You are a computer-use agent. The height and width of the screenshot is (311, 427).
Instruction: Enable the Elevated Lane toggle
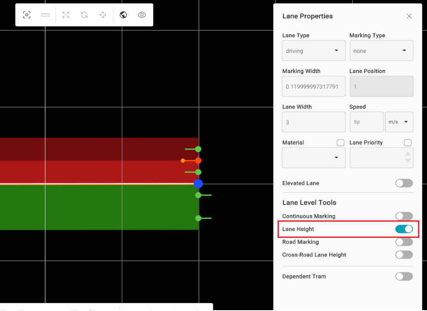pyautogui.click(x=404, y=183)
